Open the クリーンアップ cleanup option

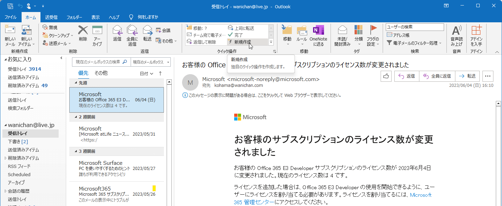tap(58, 35)
